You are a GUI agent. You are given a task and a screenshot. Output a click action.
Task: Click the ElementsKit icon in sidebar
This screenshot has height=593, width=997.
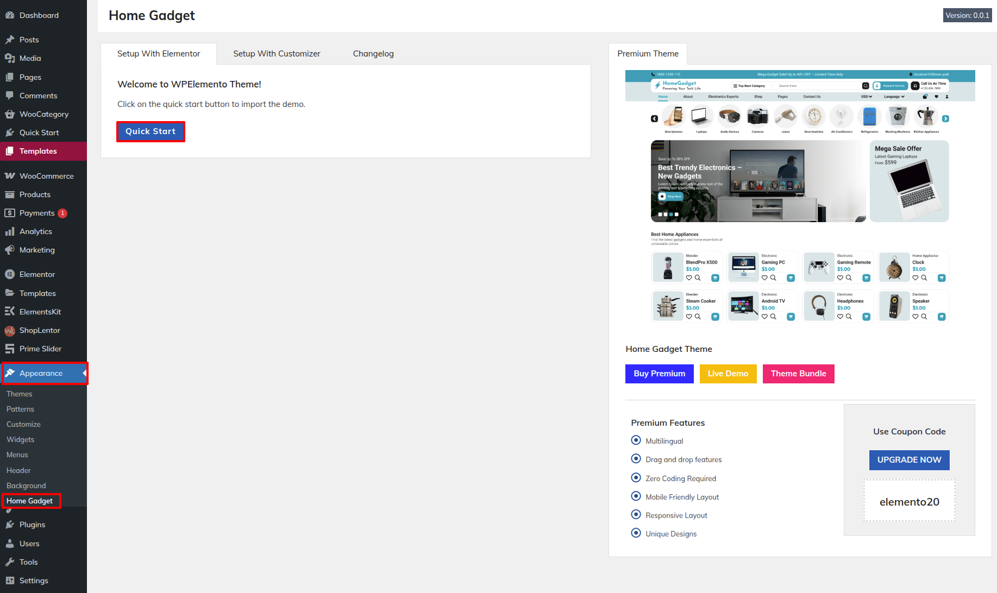pos(10,312)
